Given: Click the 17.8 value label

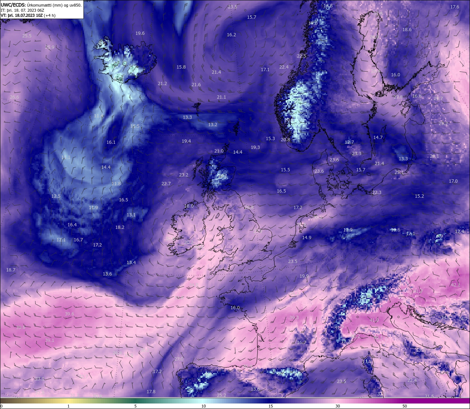Looking at the screenshot, I should pos(151,392).
